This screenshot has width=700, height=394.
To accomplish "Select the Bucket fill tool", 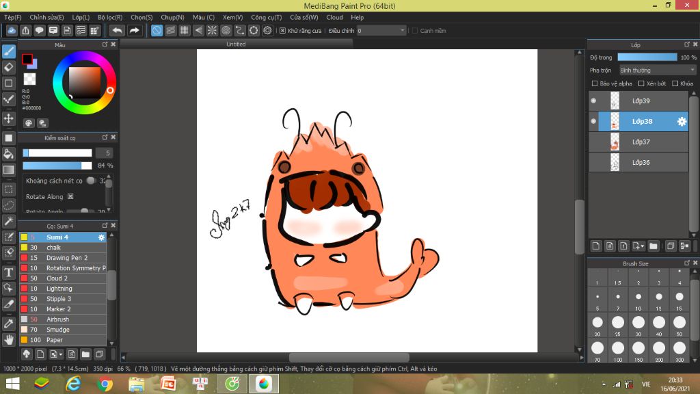I will tap(9, 153).
